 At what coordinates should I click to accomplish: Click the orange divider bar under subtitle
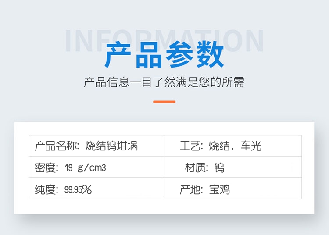pos(164,102)
